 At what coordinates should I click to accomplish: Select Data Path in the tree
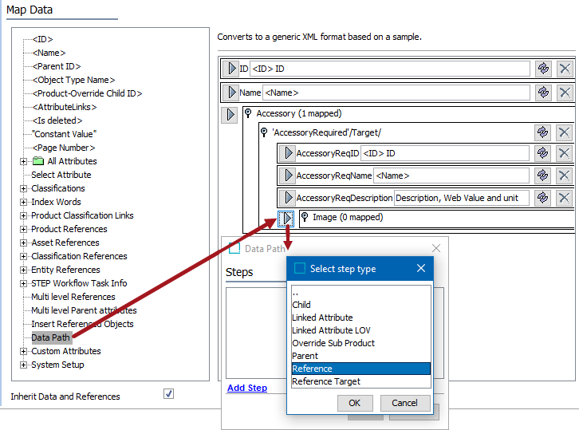click(x=51, y=337)
